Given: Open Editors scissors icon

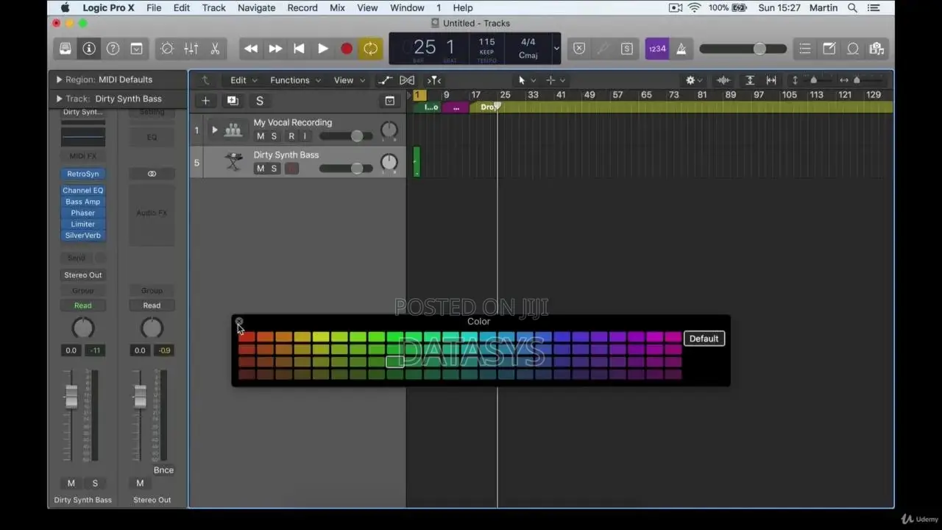Looking at the screenshot, I should click(215, 49).
